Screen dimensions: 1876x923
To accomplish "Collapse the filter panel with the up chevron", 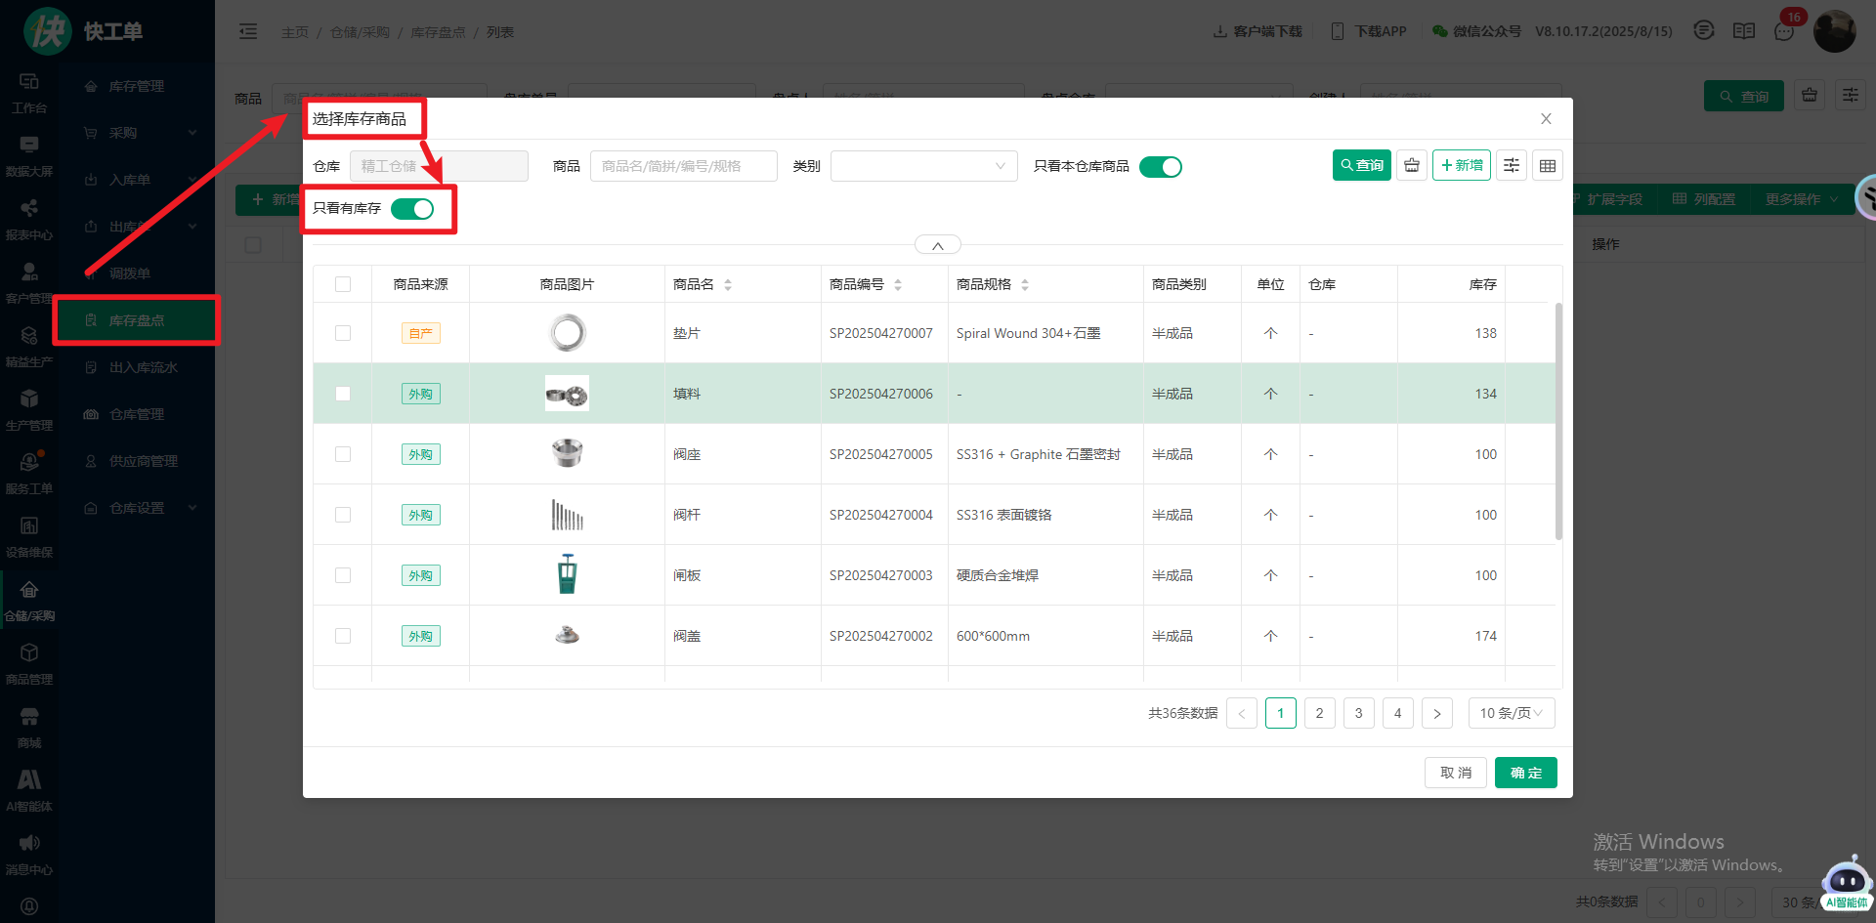I will [x=937, y=245].
